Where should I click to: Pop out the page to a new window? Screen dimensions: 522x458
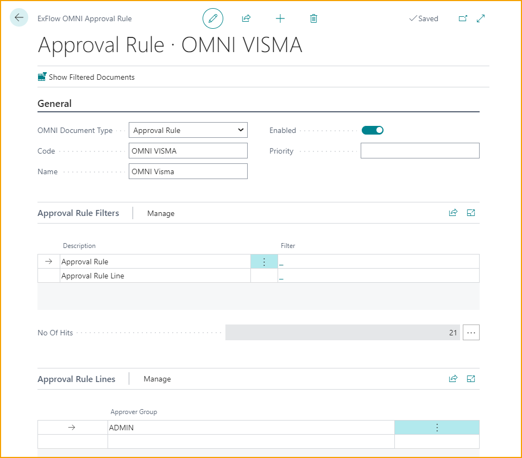pos(463,18)
